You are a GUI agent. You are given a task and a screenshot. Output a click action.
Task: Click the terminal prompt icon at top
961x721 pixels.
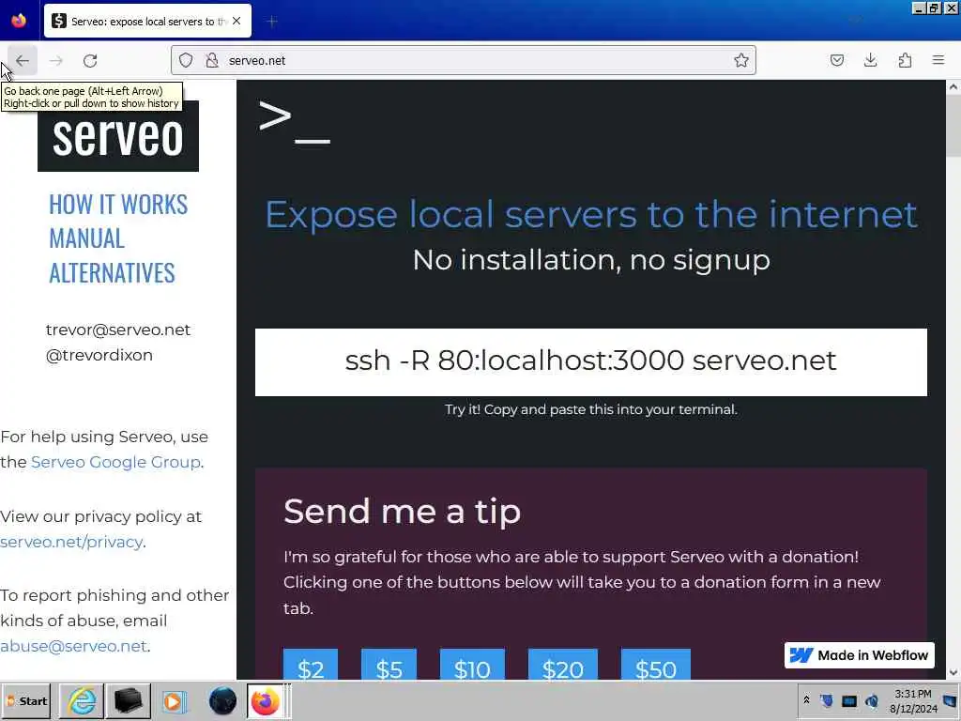(x=294, y=123)
